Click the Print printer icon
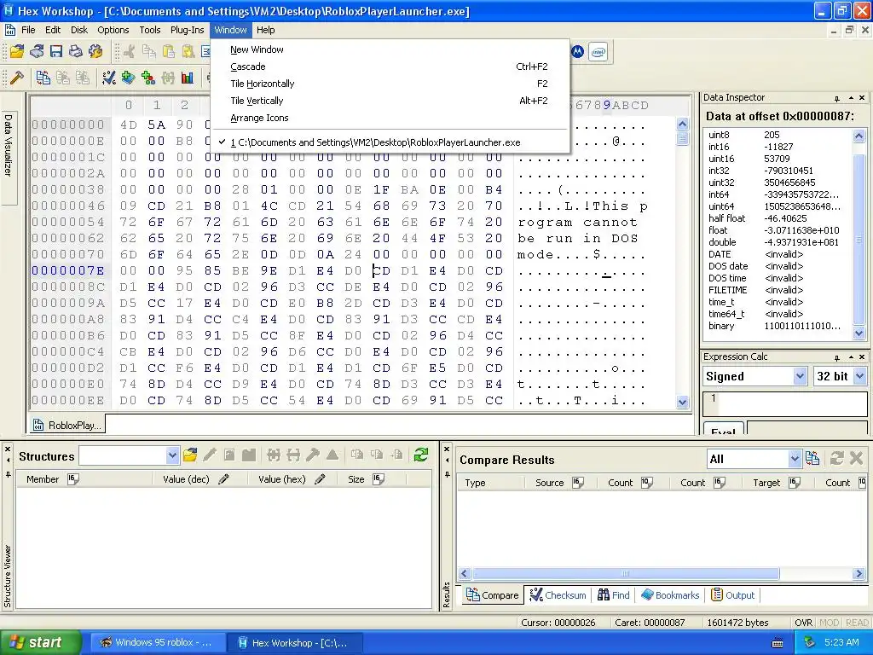Viewport: 873px width, 655px height. (x=76, y=52)
